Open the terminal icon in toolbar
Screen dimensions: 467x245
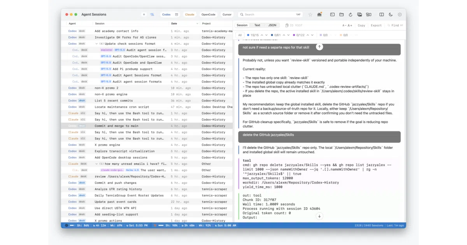(332, 14)
